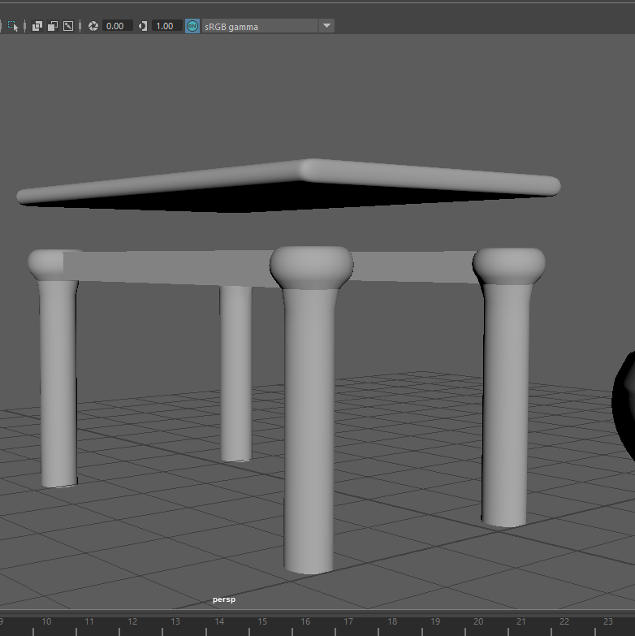The width and height of the screenshot is (635, 636).
Task: Click the Isolate Select icon
Action: [x=13, y=26]
